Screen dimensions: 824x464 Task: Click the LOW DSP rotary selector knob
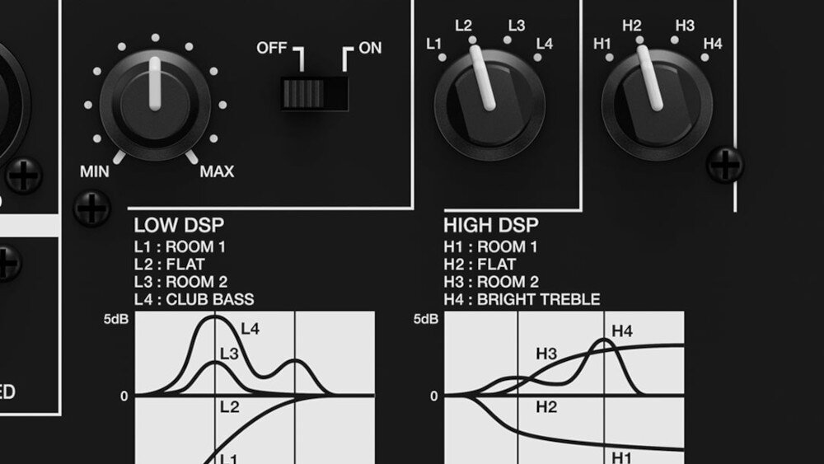point(489,104)
